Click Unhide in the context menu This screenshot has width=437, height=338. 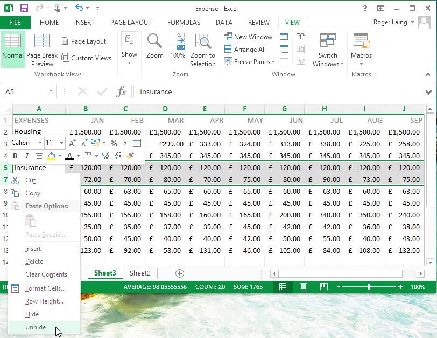pyautogui.click(x=36, y=327)
